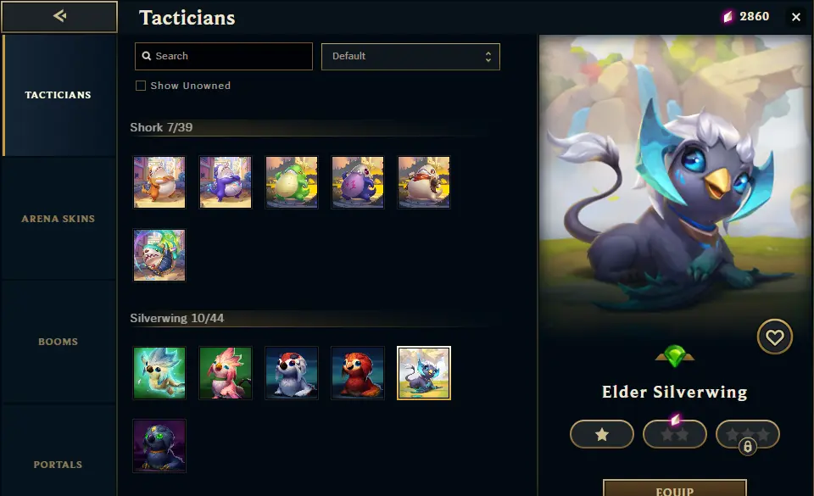Select the orange Shork tactician thumbnail
Image resolution: width=814 pixels, height=496 pixels.
click(159, 182)
